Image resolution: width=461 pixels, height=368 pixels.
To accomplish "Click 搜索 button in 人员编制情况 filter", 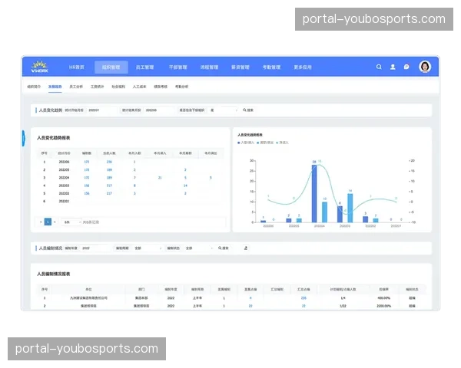I will click(223, 248).
